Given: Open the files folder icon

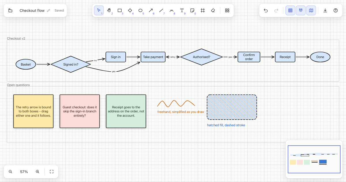Looking at the screenshot, I should click(10, 10).
